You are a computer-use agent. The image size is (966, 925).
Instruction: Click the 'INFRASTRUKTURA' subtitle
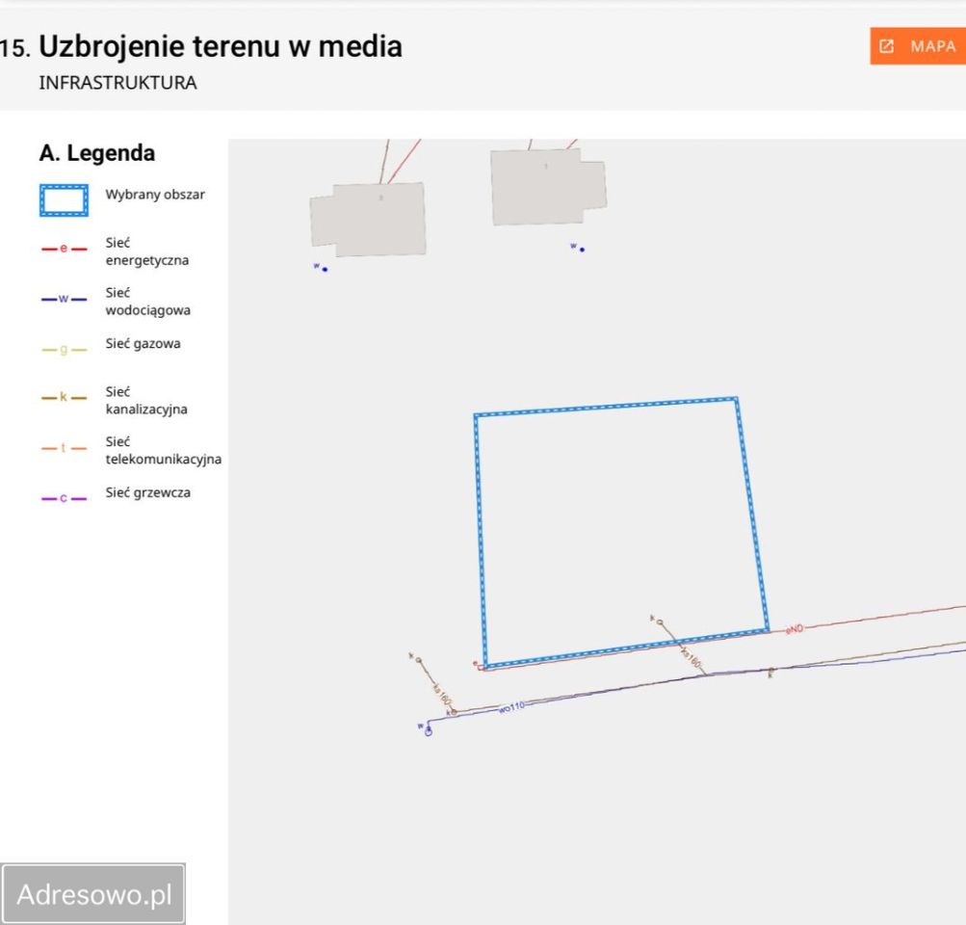click(x=117, y=83)
